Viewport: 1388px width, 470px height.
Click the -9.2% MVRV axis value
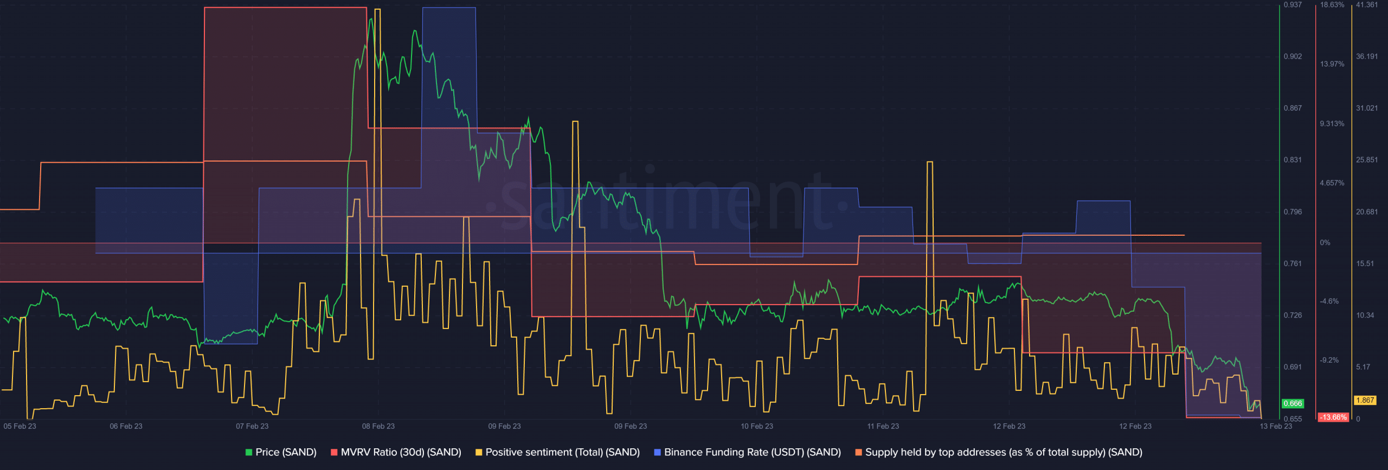click(1329, 360)
